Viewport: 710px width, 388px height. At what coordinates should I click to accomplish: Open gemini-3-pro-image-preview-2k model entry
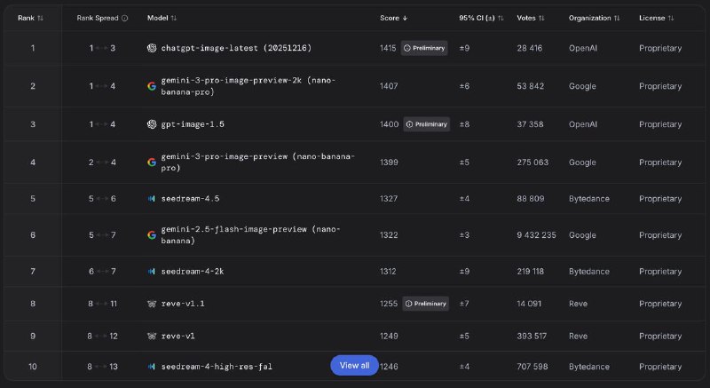pyautogui.click(x=248, y=86)
